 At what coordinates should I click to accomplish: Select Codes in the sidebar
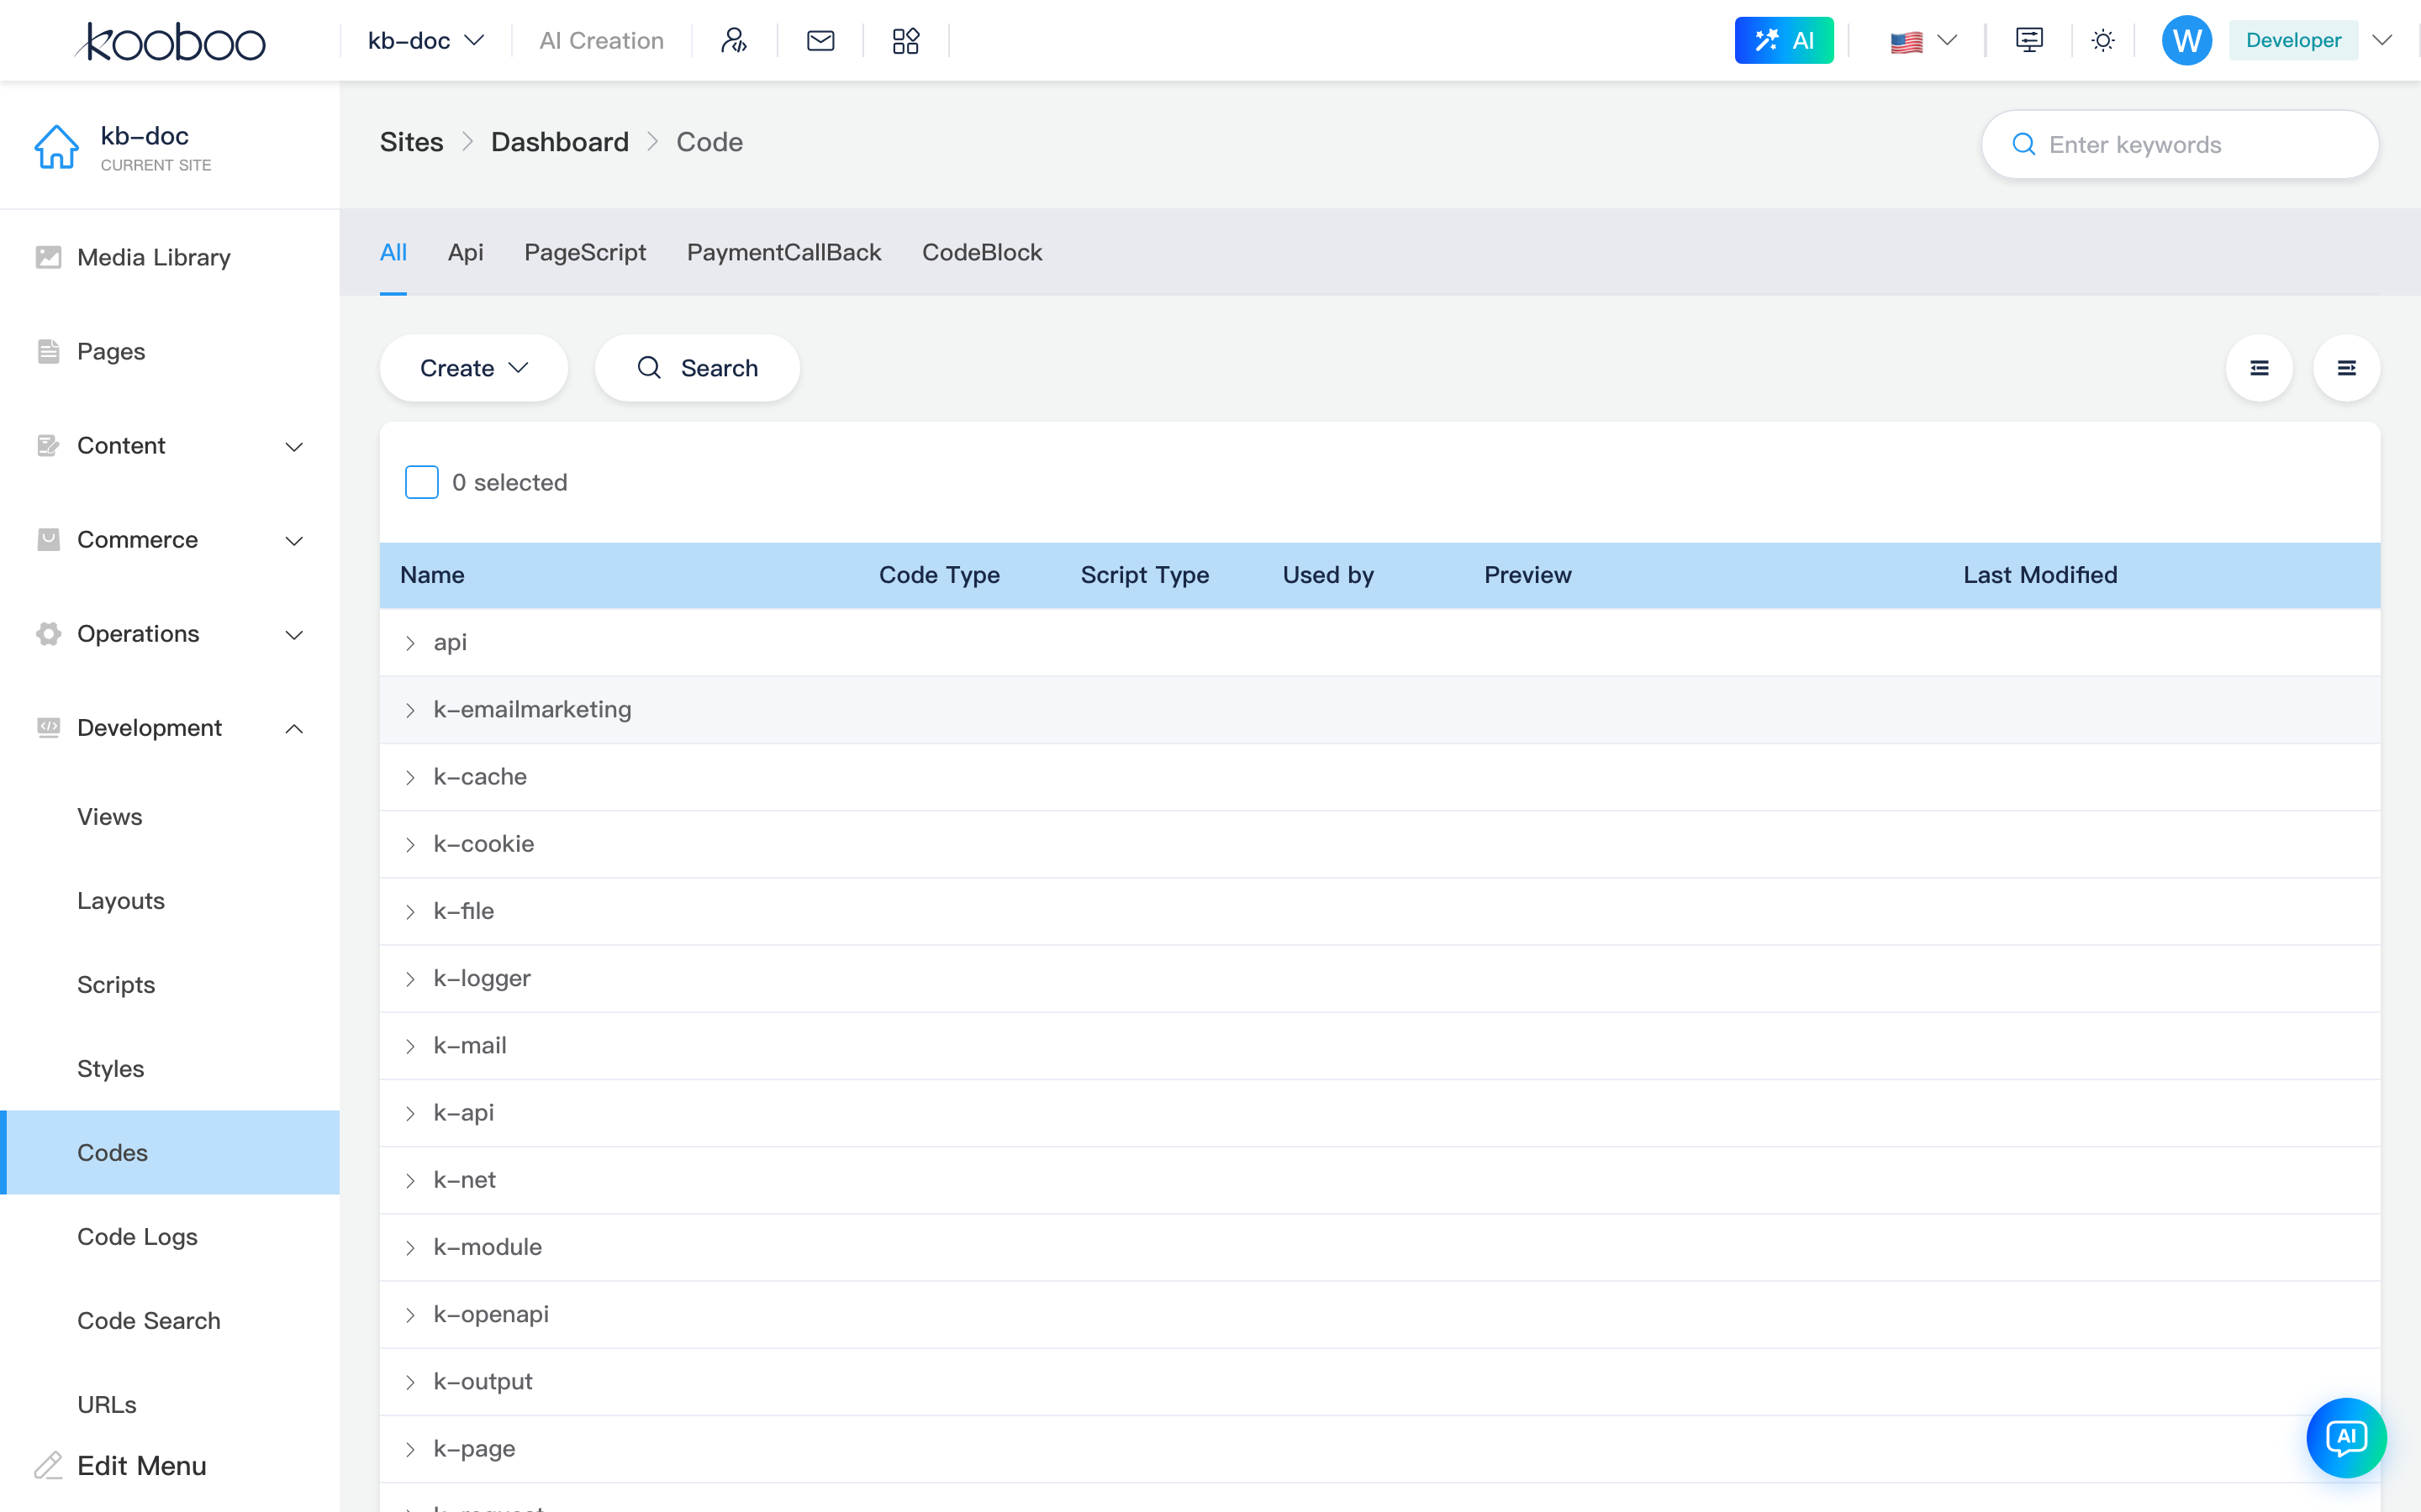pos(170,1152)
